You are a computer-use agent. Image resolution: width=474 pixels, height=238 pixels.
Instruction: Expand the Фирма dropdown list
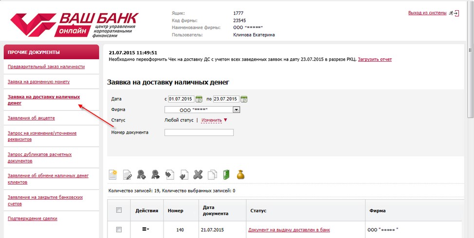pos(237,110)
